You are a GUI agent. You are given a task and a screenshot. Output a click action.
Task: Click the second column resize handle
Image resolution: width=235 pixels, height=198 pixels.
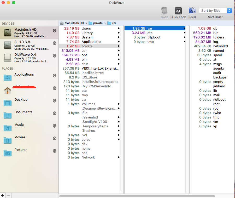tap(187, 191)
